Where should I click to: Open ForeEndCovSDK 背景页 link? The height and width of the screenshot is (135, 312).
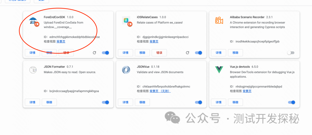click(x=61, y=42)
